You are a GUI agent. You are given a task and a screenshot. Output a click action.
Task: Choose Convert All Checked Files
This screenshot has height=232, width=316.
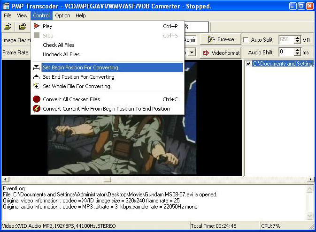[108, 99]
